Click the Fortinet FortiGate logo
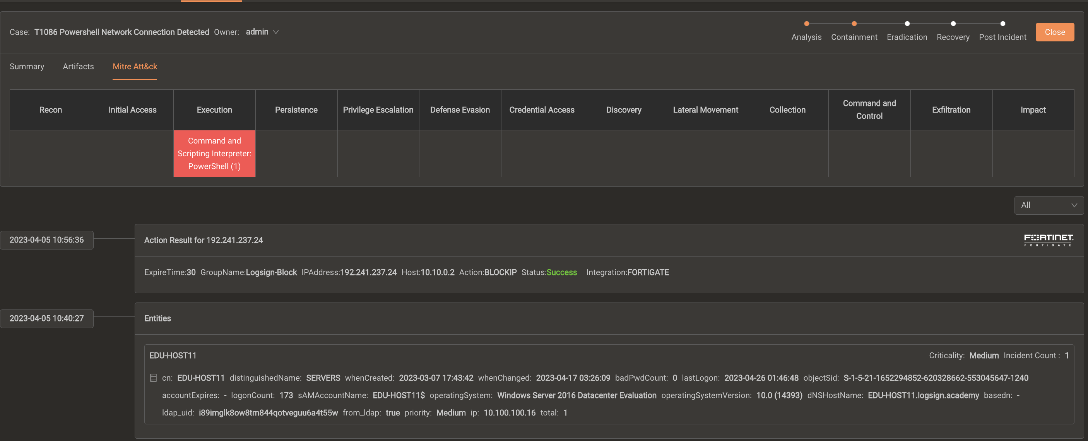This screenshot has height=441, width=1088. click(1048, 240)
